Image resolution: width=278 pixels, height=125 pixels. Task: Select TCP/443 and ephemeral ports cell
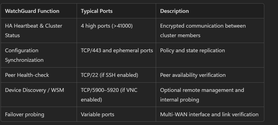tap(116, 55)
